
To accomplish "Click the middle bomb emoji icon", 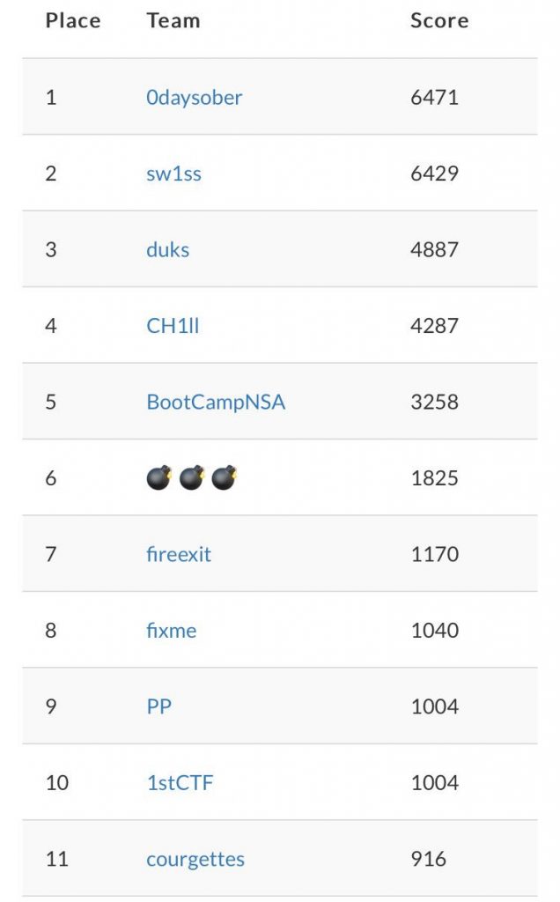I will 192,477.
